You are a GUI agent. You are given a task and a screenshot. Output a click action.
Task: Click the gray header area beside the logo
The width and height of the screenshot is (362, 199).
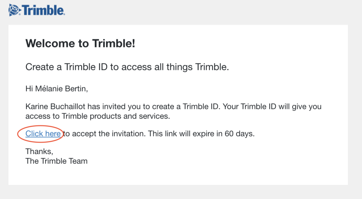pos(208,12)
